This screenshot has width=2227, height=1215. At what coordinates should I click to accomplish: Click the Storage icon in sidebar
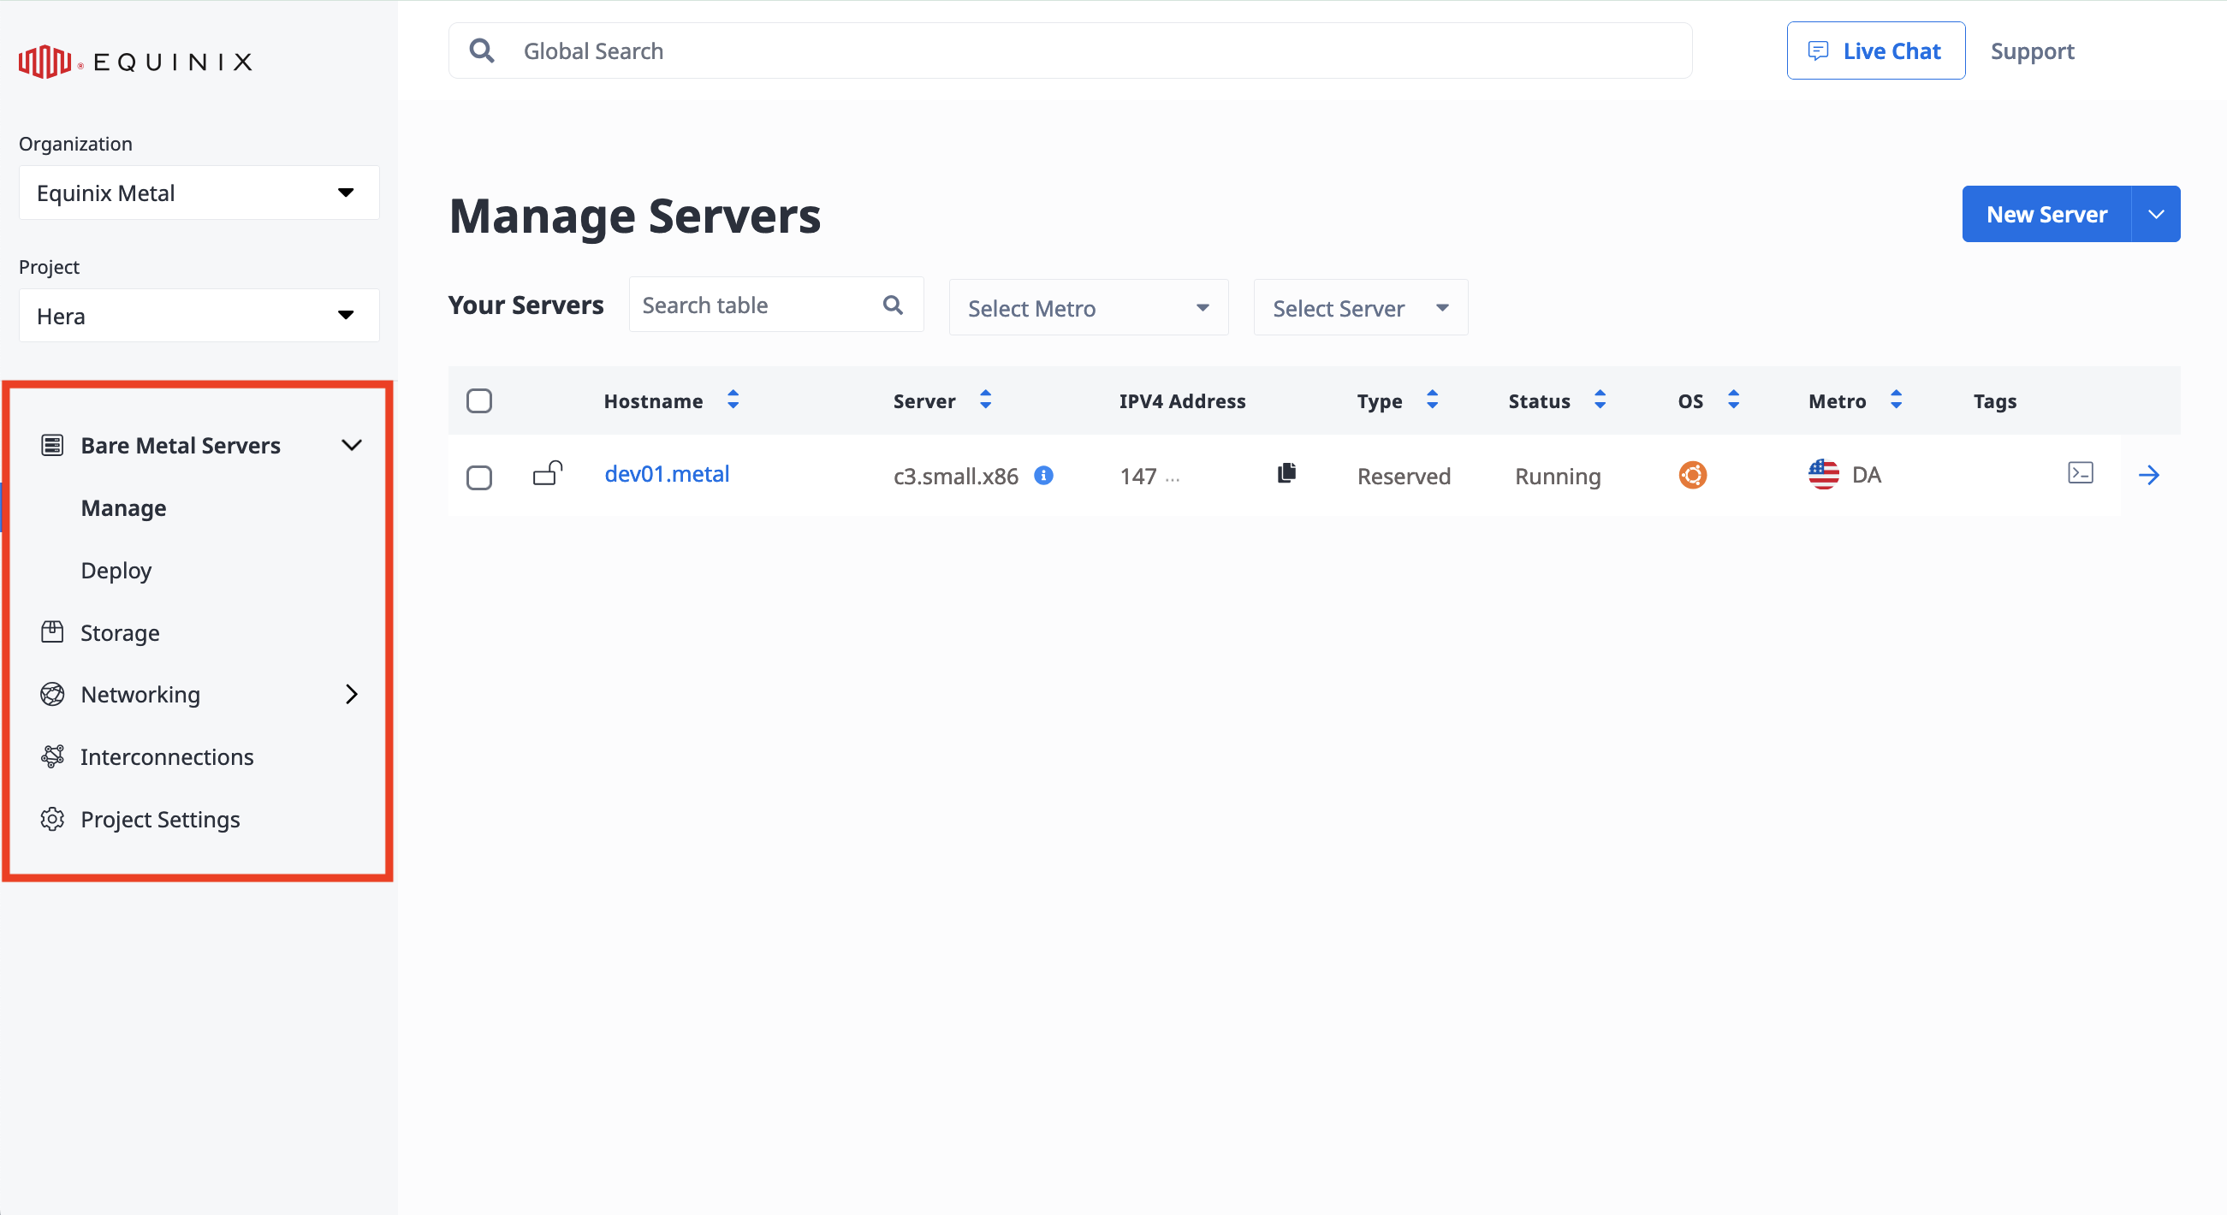click(52, 631)
